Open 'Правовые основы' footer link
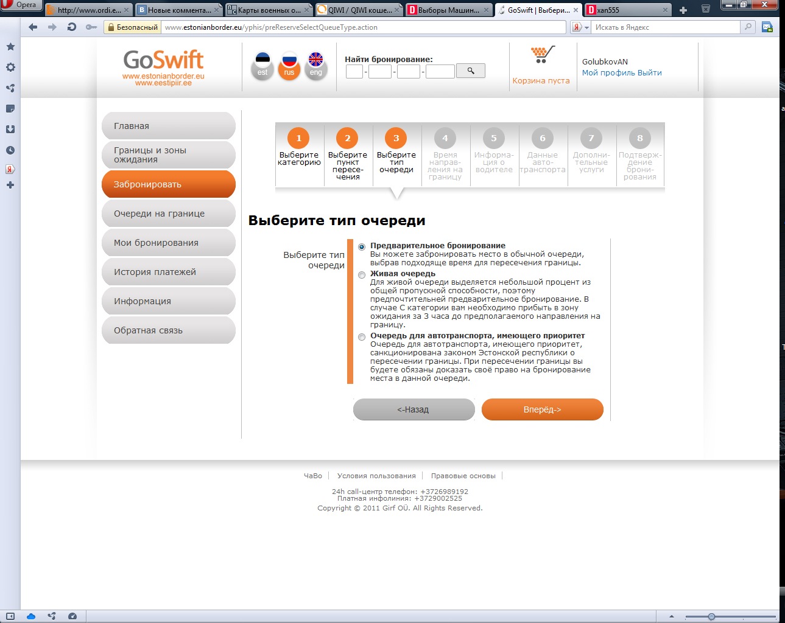The image size is (785, 623). 463,476
